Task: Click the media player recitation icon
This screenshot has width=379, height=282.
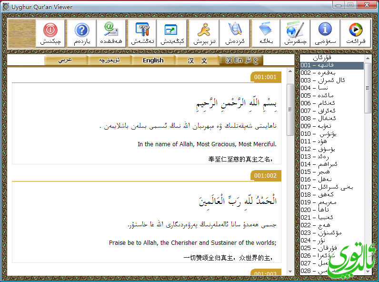Action: [355, 33]
